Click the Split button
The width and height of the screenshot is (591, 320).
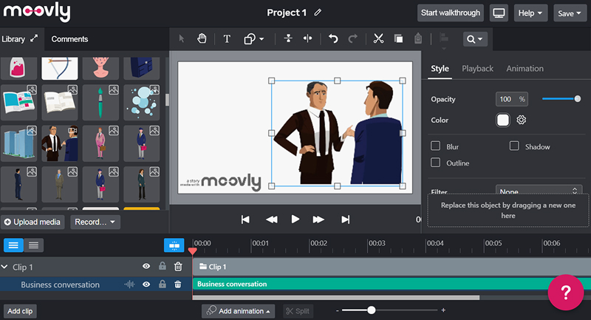pos(298,311)
